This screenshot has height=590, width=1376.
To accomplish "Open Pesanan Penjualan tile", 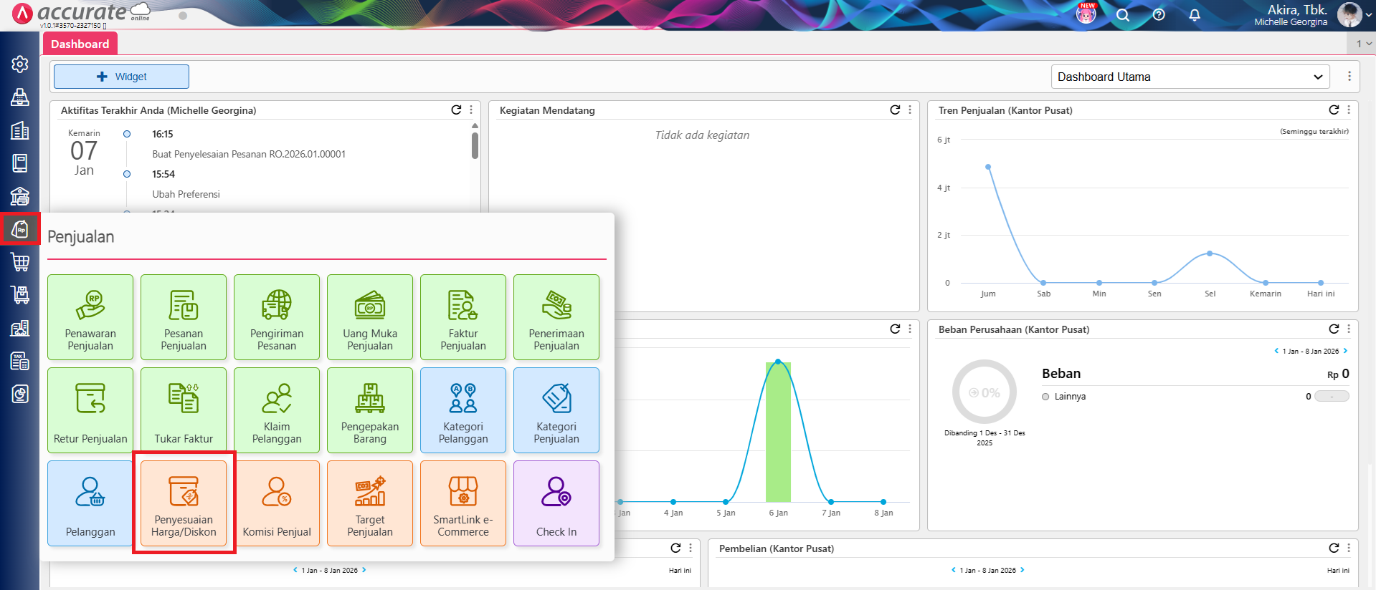I will (x=184, y=317).
